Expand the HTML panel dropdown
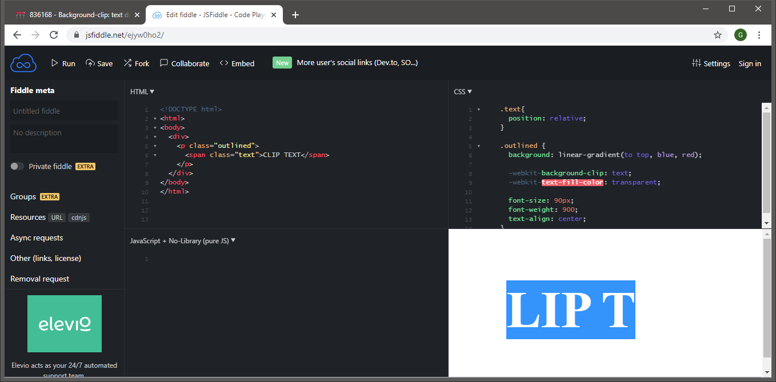776x382 pixels. click(142, 91)
